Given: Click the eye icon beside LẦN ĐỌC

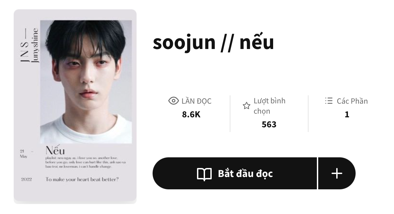Looking at the screenshot, I should click(x=173, y=101).
